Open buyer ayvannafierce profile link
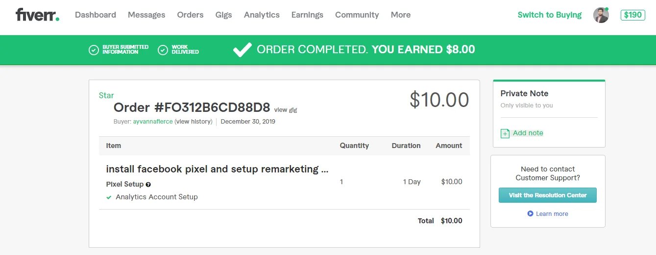656x255 pixels. click(x=153, y=122)
